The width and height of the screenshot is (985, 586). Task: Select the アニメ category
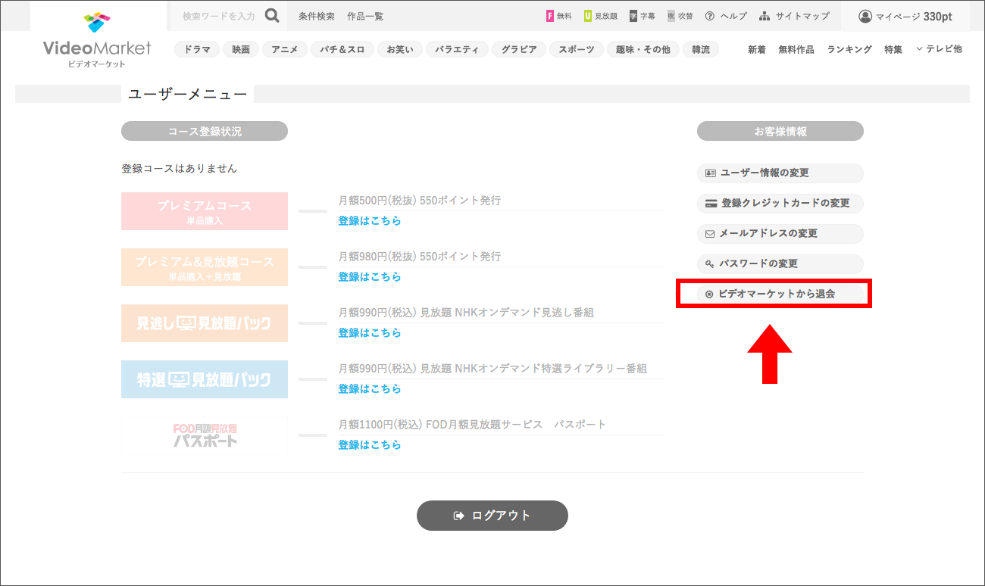tap(285, 49)
